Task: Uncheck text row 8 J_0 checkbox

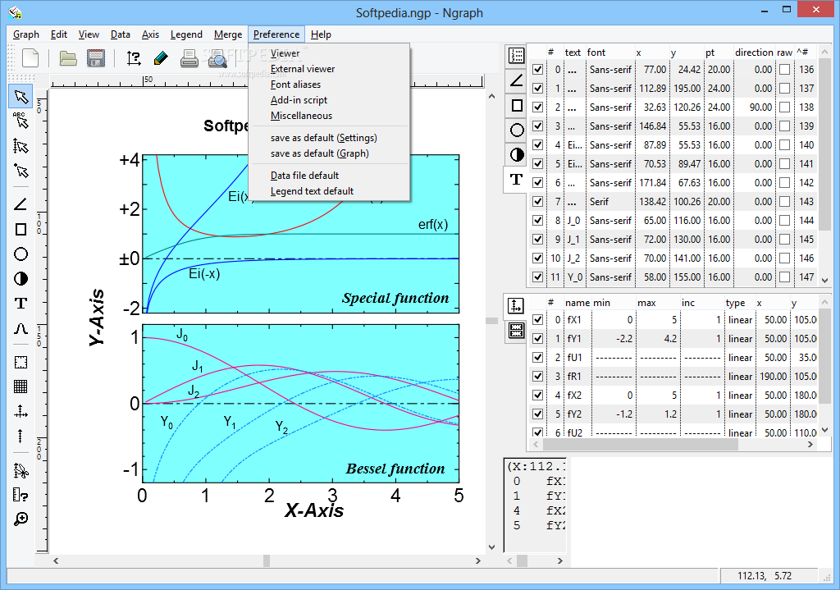Action: tap(538, 221)
